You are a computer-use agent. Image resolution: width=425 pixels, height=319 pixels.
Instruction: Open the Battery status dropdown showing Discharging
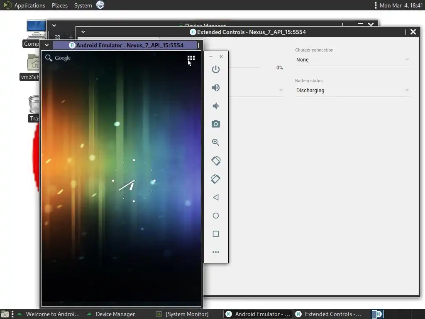[353, 90]
